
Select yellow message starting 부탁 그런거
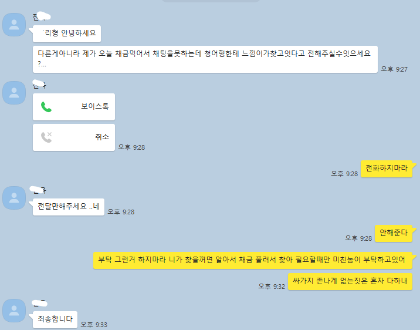tap(253, 260)
